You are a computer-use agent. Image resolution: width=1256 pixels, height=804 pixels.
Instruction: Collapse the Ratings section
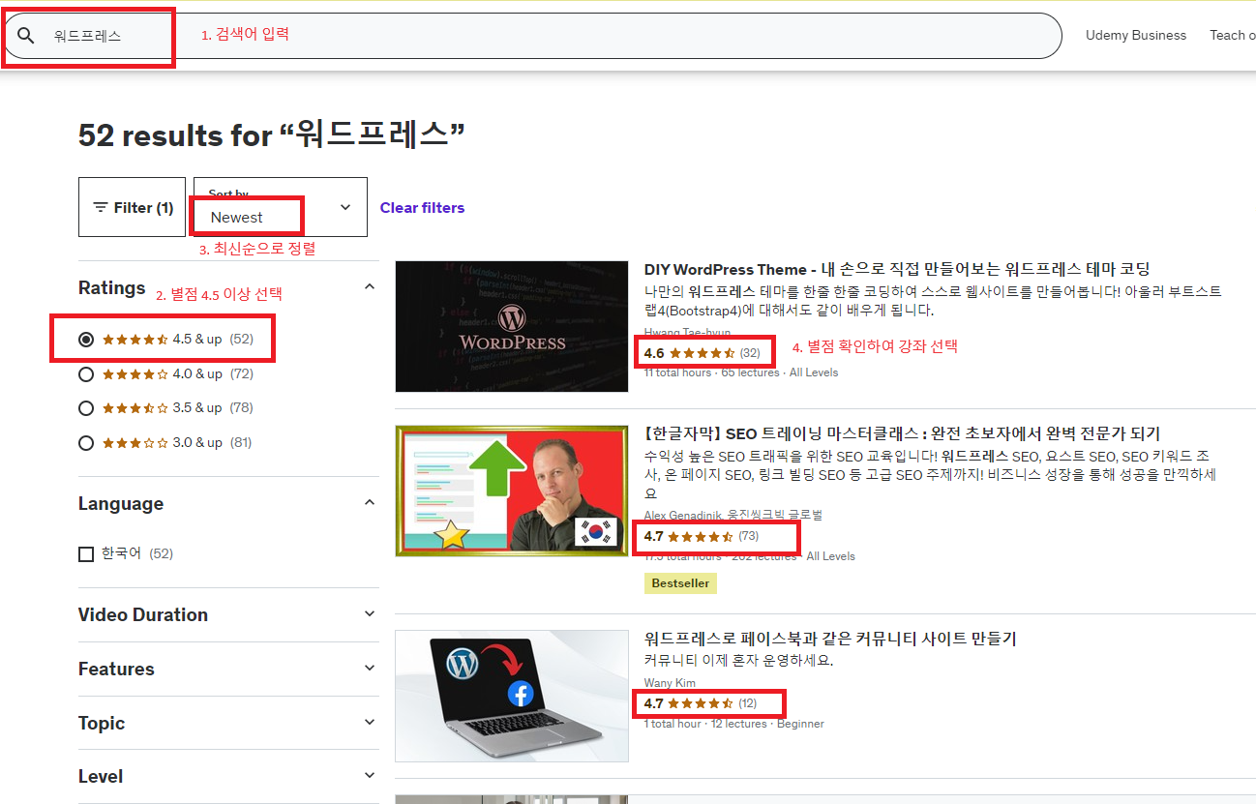pos(227,287)
